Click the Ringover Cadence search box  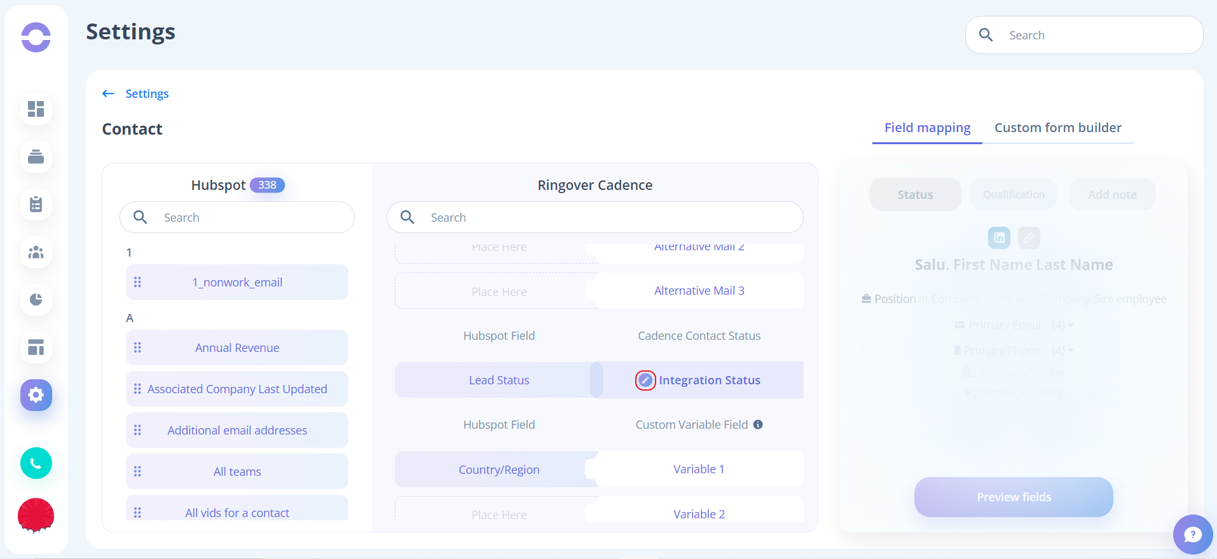[x=595, y=217]
